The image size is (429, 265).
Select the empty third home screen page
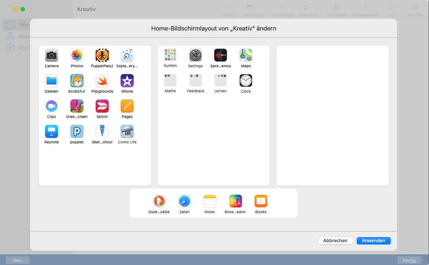click(x=332, y=115)
